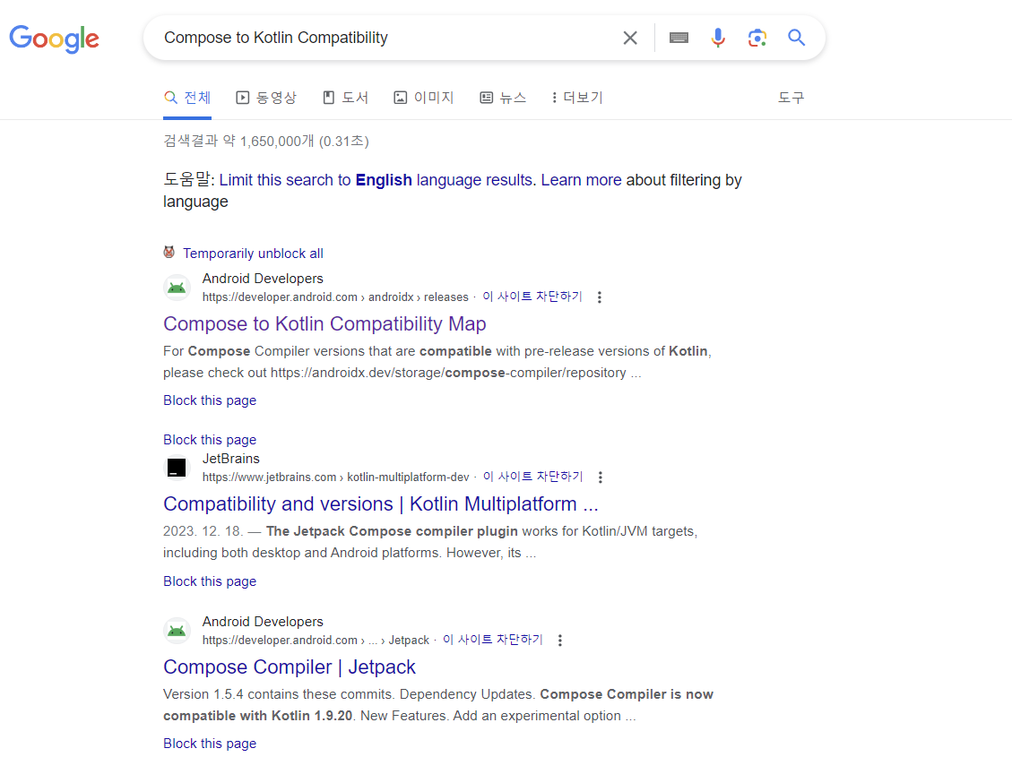This screenshot has height=757, width=1012.
Task: Click the JetBrains site name
Action: [231, 459]
